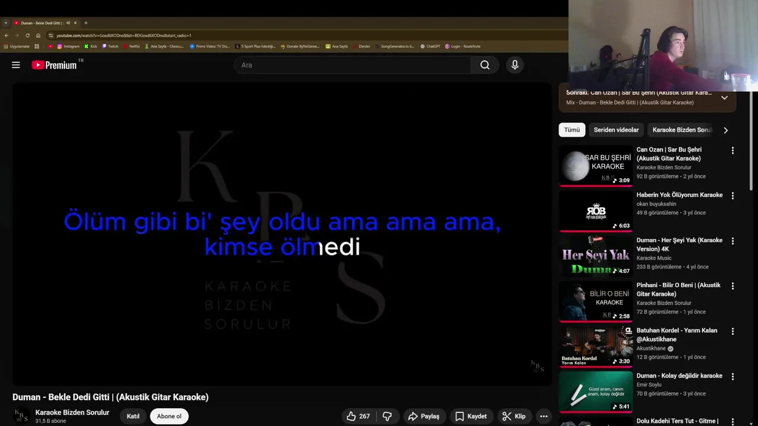Dislike the video with thumbs down
The width and height of the screenshot is (758, 426).
387,417
